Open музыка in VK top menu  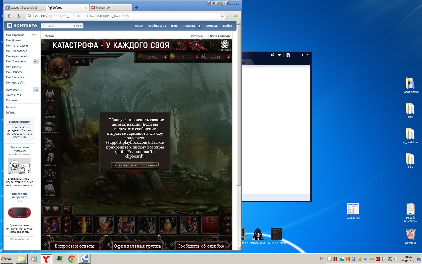(x=189, y=26)
